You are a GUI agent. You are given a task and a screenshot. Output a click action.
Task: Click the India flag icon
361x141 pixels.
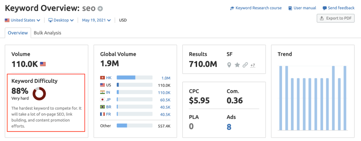click(103, 92)
